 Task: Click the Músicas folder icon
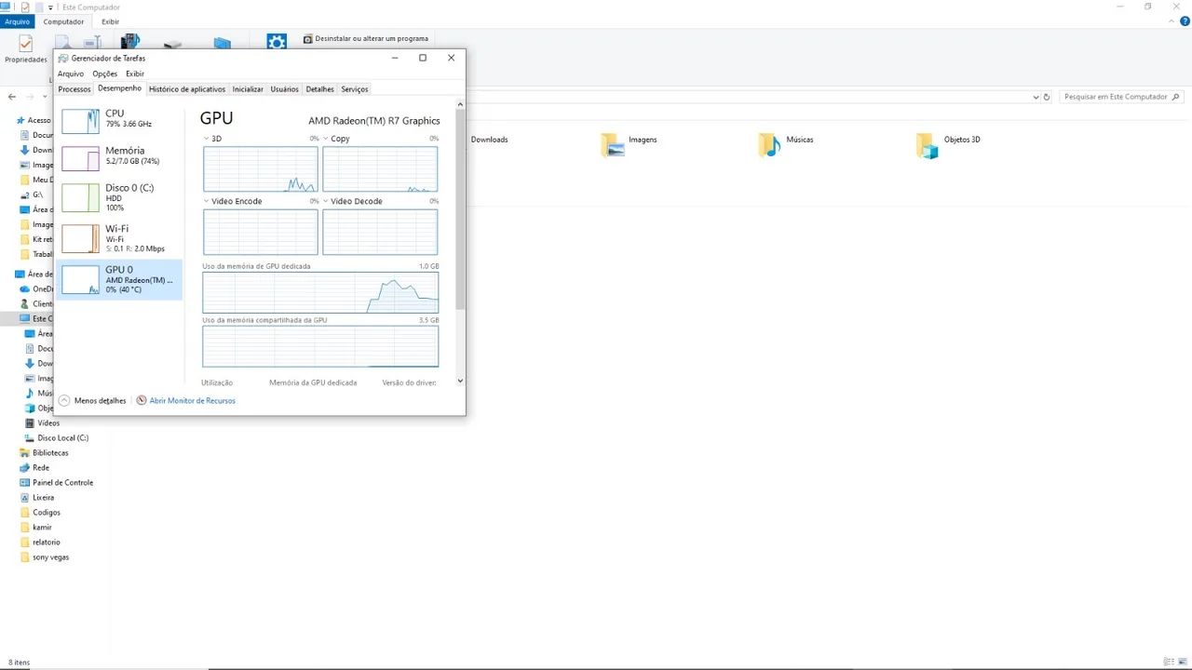point(769,144)
